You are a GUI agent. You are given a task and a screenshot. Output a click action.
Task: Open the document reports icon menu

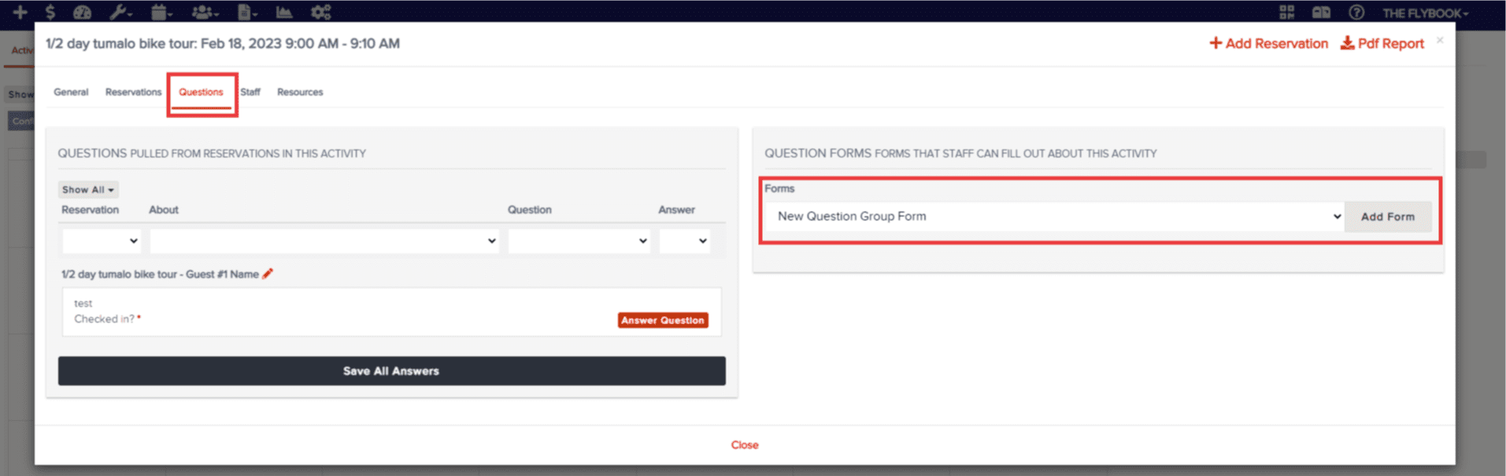coord(247,12)
